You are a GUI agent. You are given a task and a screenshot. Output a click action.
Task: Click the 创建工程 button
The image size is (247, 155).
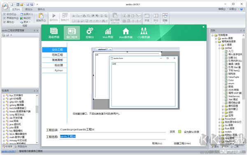click(x=182, y=144)
